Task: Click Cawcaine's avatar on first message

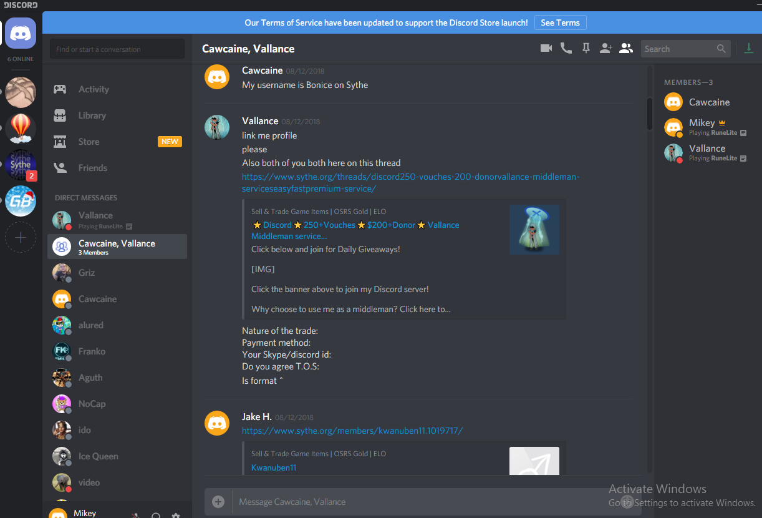Action: coord(217,77)
